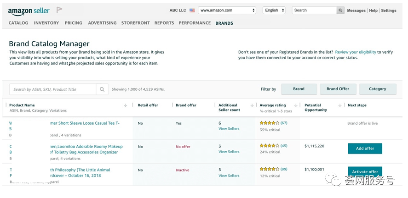Click the 'Showing 1,000 of 4,529 ASINs' text

click(x=138, y=89)
